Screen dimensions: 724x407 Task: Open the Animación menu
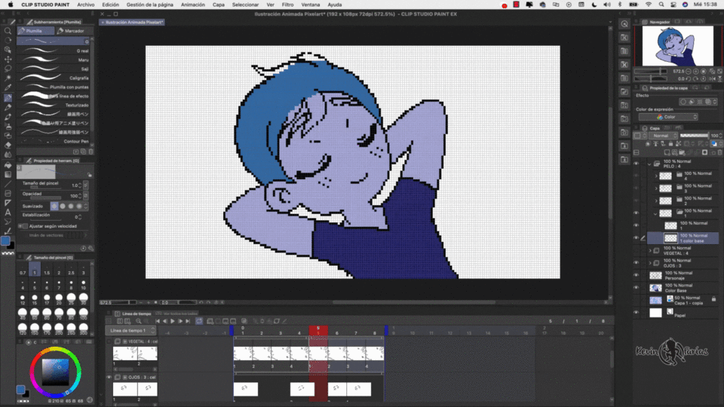(x=193, y=5)
